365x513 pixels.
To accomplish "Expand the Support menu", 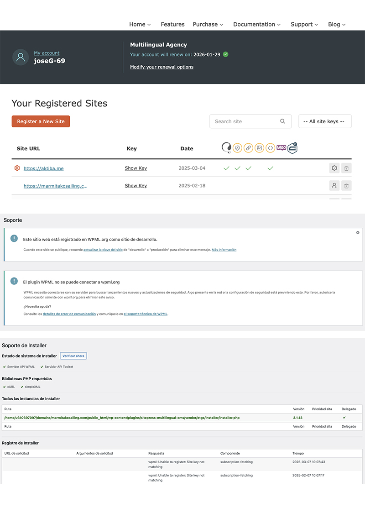I will (x=304, y=24).
